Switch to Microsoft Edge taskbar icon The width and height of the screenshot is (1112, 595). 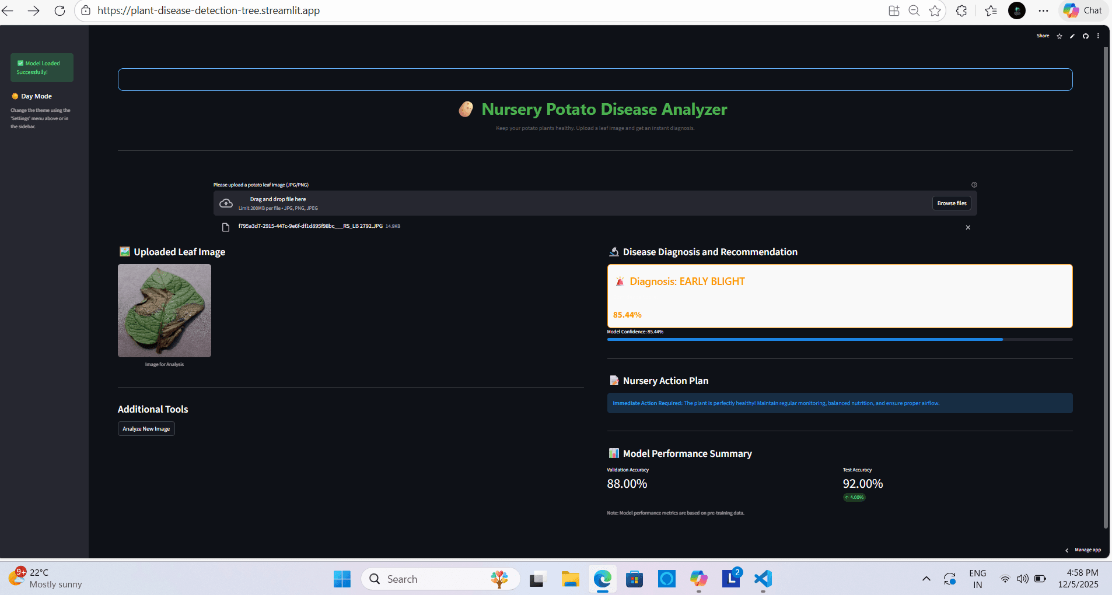(603, 579)
